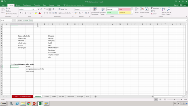Image resolution: width=188 pixels, height=106 pixels.
Task: Open Conditional Formatting menu
Action: [95, 11]
